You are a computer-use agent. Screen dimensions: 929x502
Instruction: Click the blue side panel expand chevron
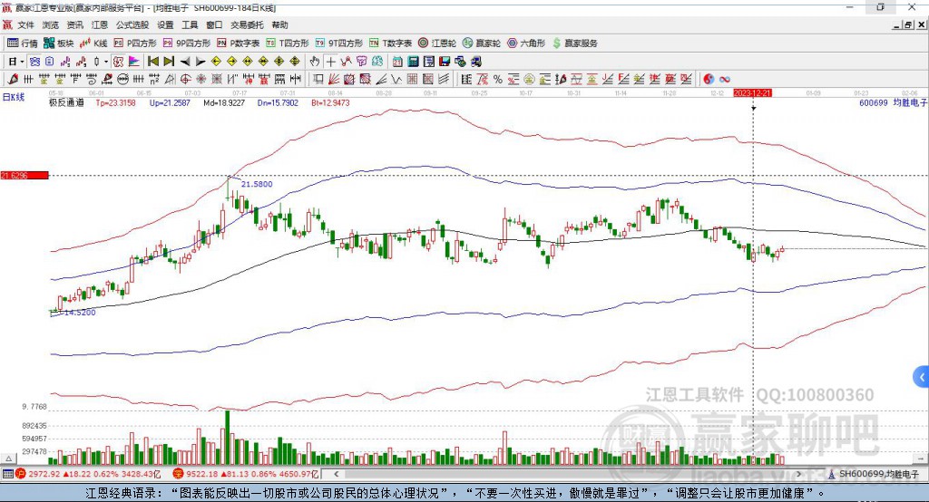point(922,377)
